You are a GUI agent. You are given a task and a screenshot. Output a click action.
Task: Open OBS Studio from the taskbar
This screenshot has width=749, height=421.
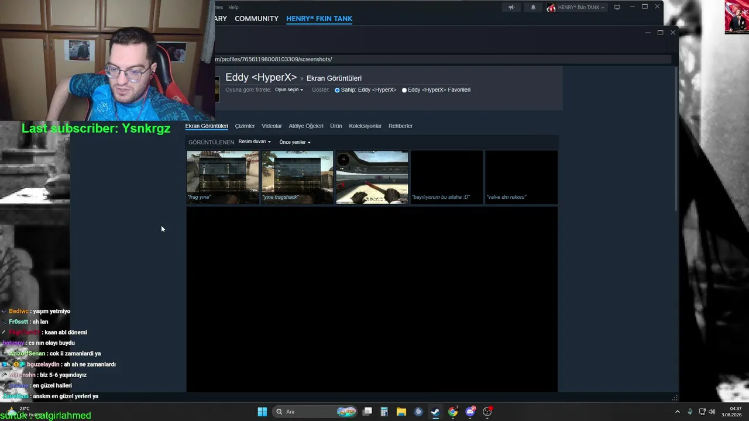487,412
